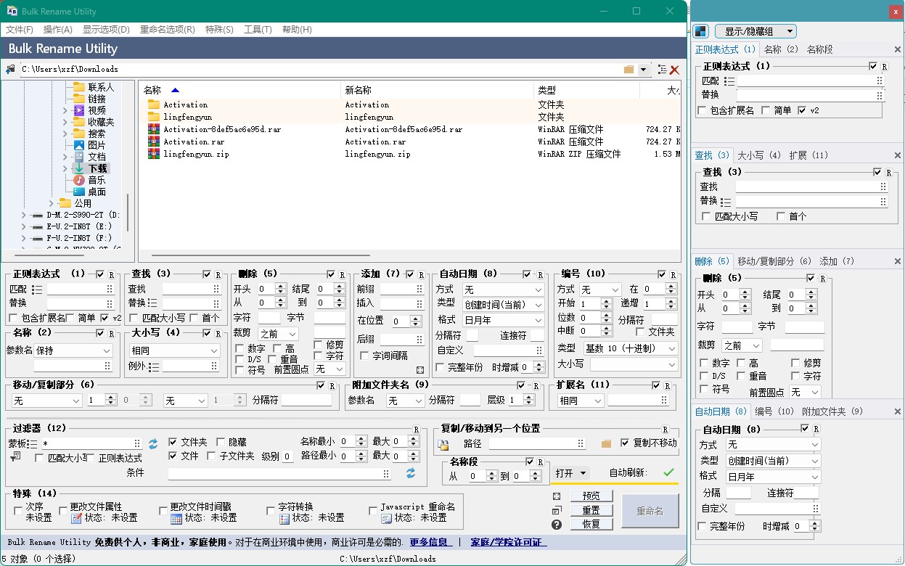Click the list icon beside filter mask field
Screen dimensions: 905x566
click(x=32, y=443)
